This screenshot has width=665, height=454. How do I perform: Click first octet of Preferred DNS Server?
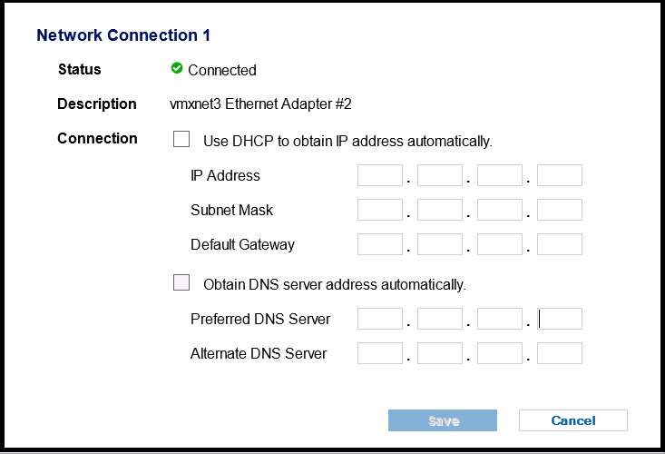point(380,319)
